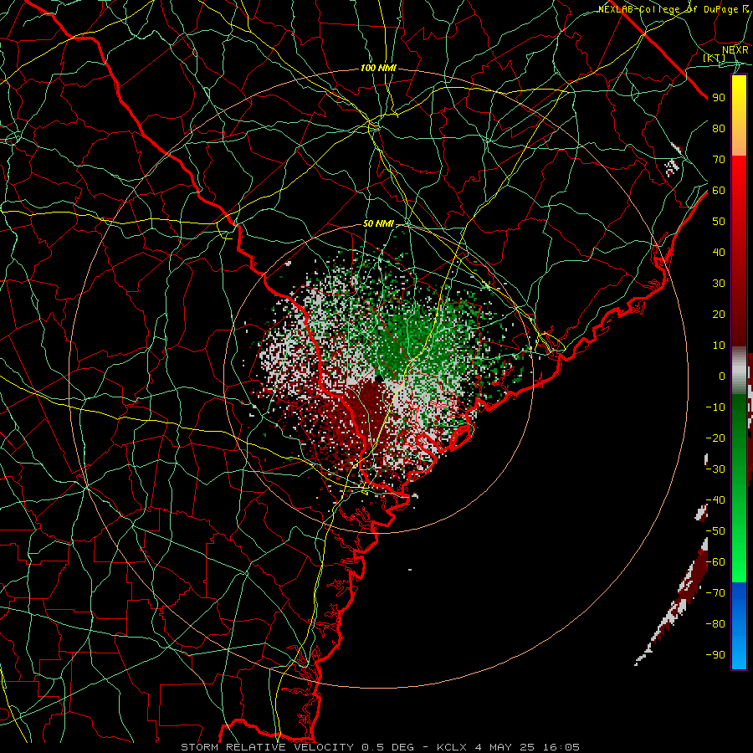The image size is (753, 753).
Task: Click the 4 MAY 25 date in caption
Action: tap(505, 747)
